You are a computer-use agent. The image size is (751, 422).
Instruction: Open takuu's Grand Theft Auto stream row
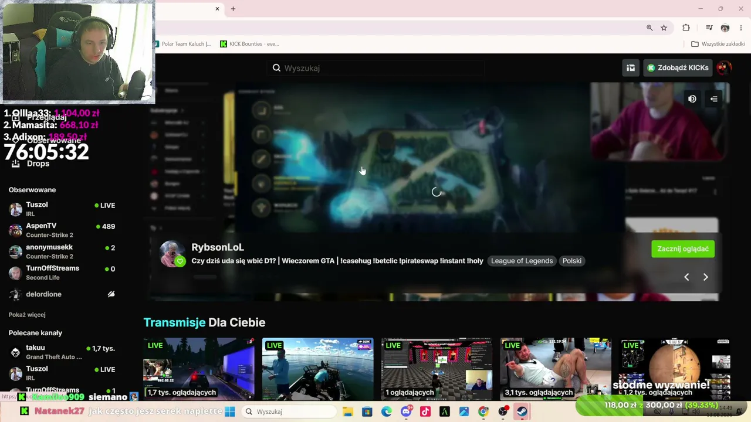coord(62,352)
